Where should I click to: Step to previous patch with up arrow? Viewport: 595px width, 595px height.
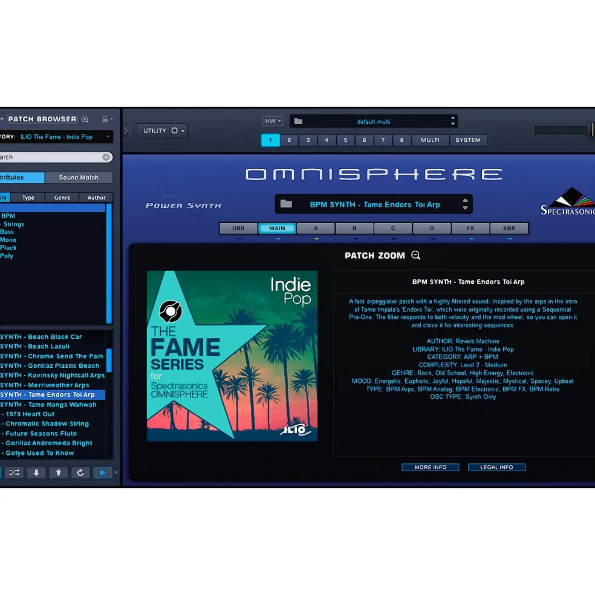coord(58,472)
